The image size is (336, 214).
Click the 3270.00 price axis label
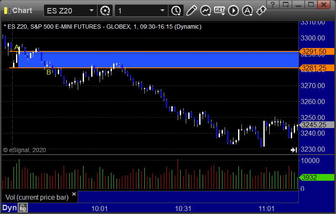tap(313, 86)
